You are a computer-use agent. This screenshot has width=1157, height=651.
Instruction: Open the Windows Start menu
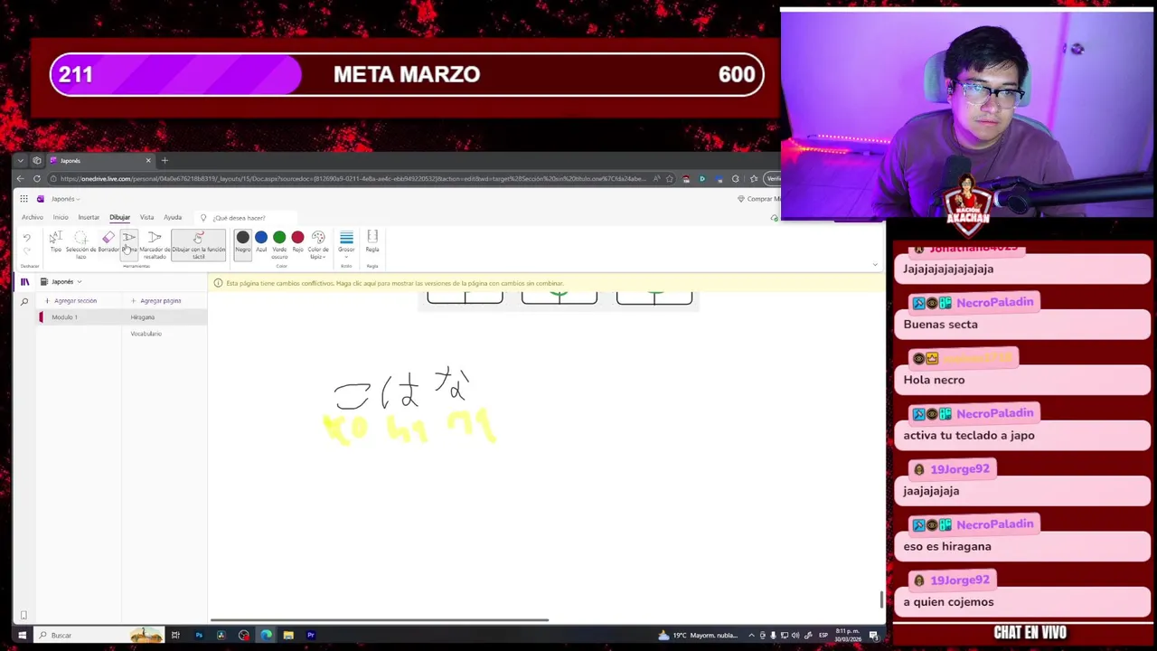[23, 636]
